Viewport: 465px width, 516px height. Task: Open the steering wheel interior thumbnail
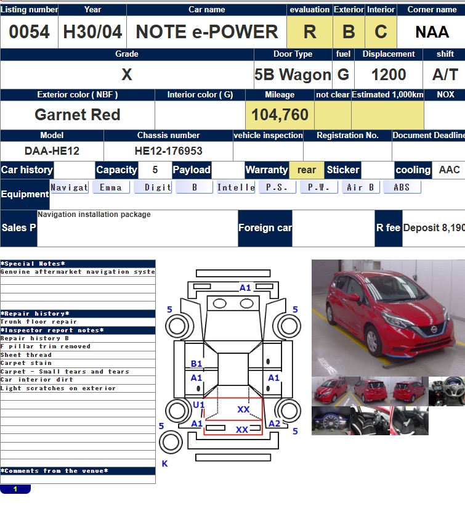click(x=447, y=391)
